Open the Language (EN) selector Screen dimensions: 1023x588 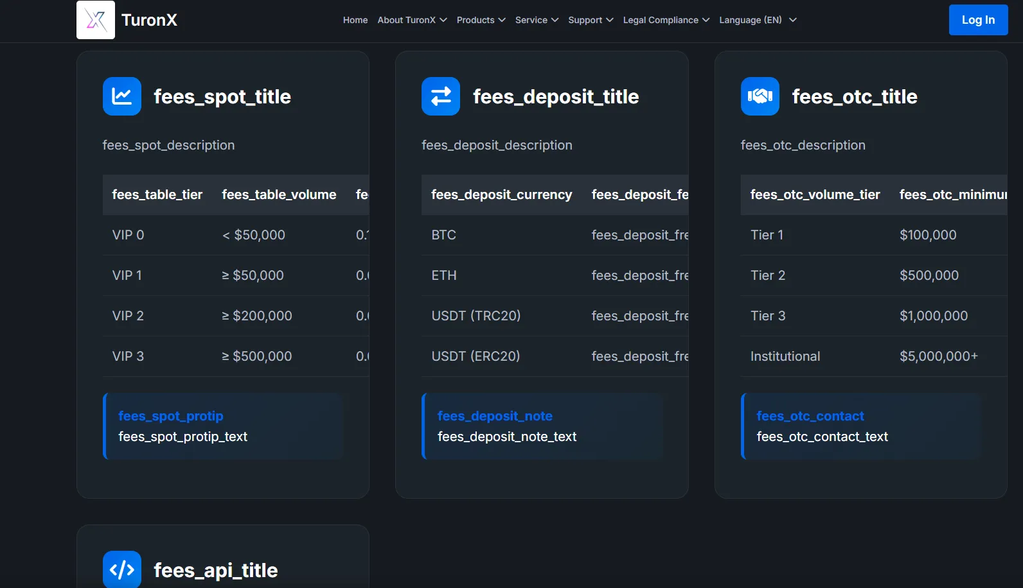click(758, 20)
